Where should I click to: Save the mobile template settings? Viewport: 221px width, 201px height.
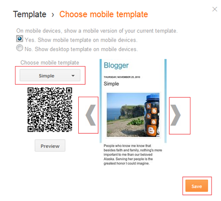click(x=196, y=186)
